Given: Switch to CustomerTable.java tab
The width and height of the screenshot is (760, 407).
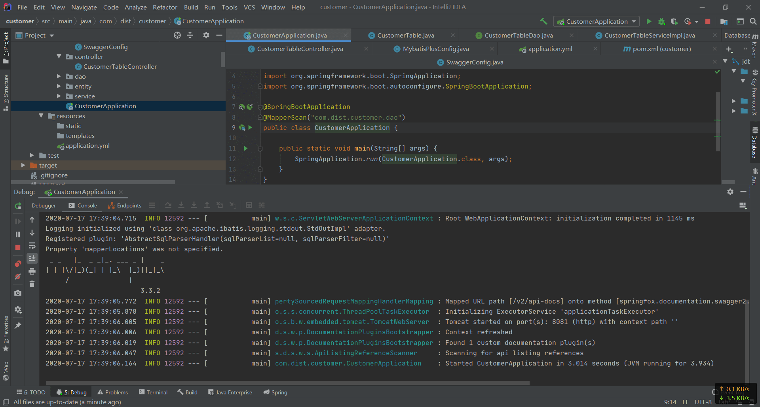Looking at the screenshot, I should coord(406,35).
